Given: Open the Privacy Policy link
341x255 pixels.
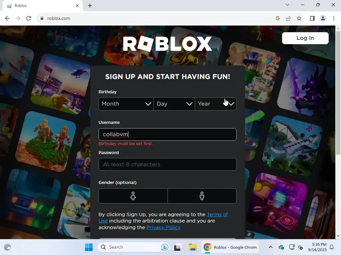Looking at the screenshot, I should pos(163,227).
